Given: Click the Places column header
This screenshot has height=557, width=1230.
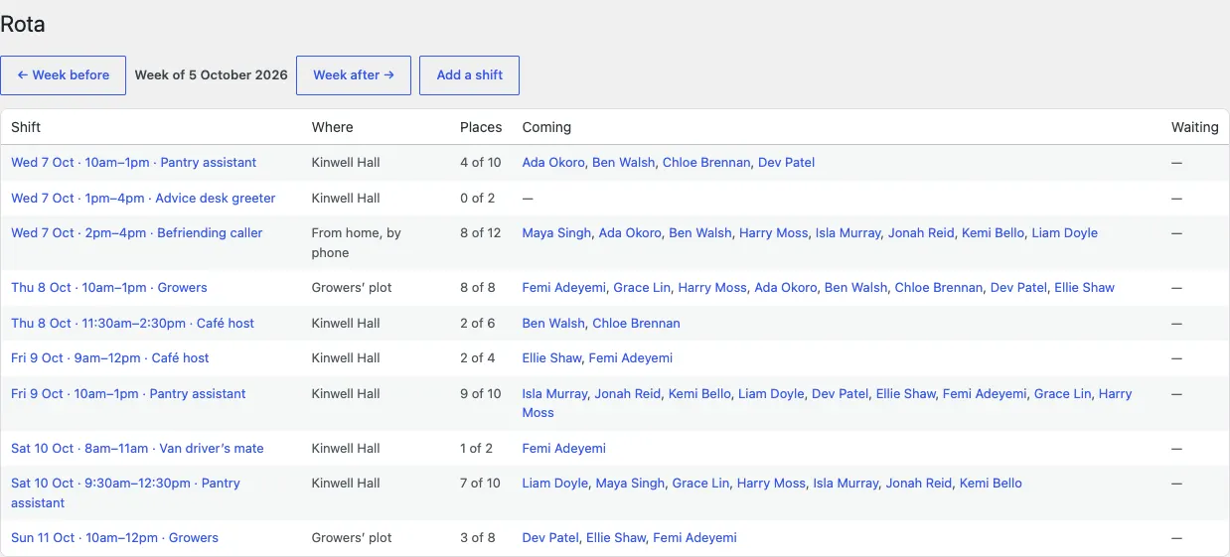Looking at the screenshot, I should tap(481, 127).
